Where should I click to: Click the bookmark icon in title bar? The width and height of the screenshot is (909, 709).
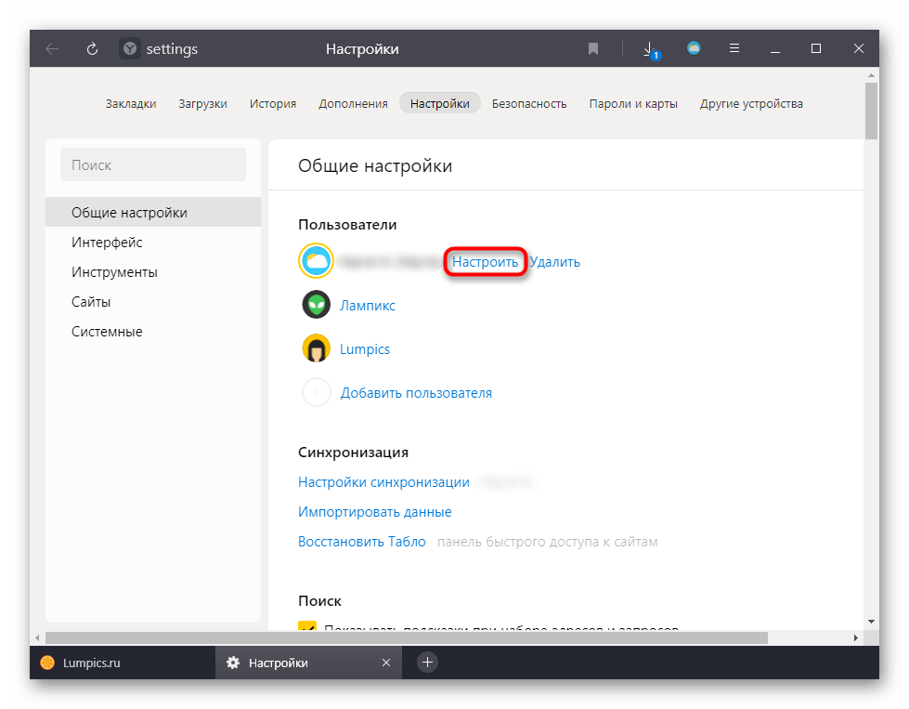[x=593, y=49]
